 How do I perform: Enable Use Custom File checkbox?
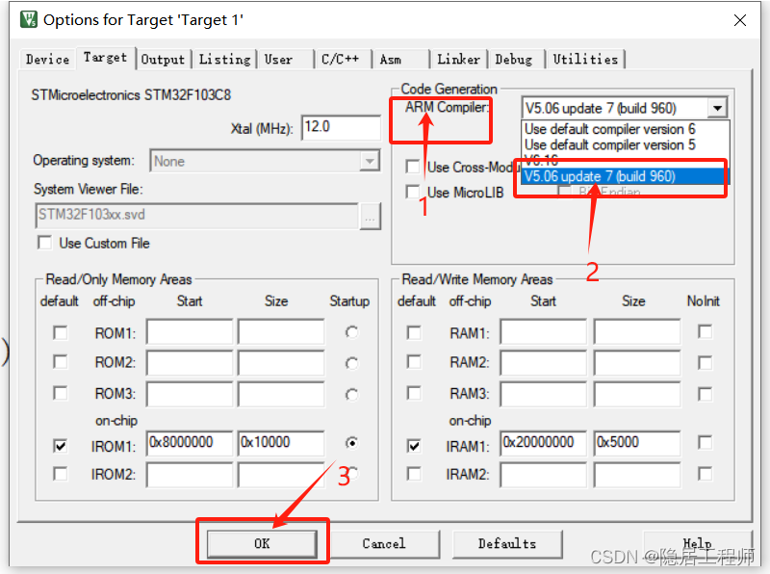44,243
